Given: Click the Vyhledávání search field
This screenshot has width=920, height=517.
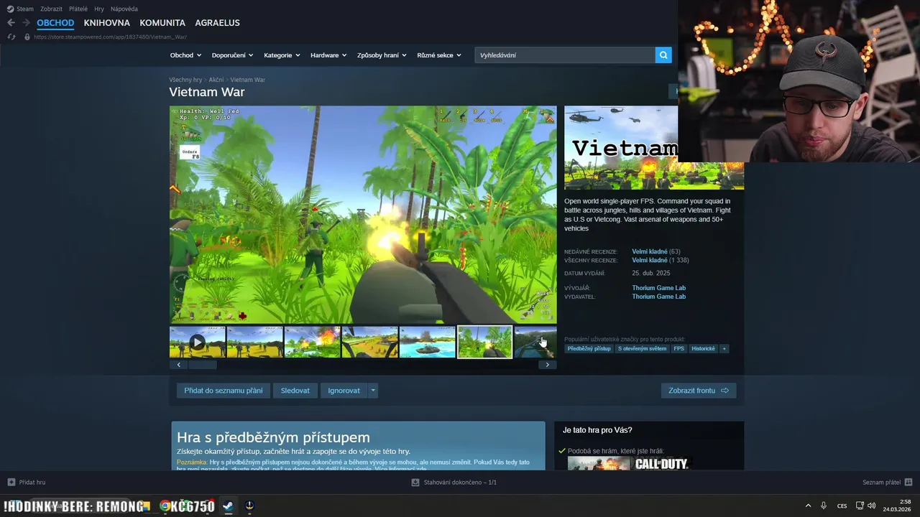Looking at the screenshot, I should (x=565, y=55).
